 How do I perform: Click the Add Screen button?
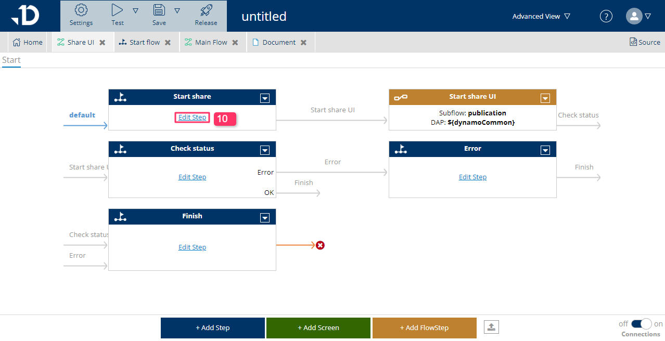[x=318, y=328]
